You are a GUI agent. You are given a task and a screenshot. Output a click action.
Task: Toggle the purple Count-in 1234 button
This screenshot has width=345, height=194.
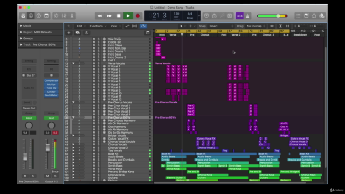pyautogui.click(x=239, y=16)
